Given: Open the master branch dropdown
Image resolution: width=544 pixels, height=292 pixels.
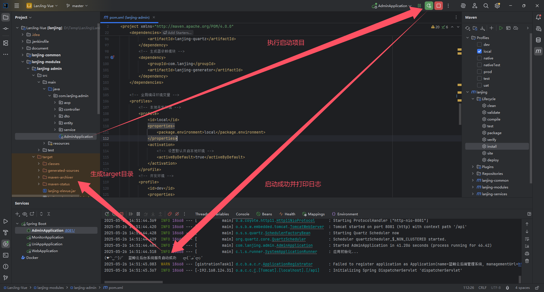Looking at the screenshot, I should point(77,6).
